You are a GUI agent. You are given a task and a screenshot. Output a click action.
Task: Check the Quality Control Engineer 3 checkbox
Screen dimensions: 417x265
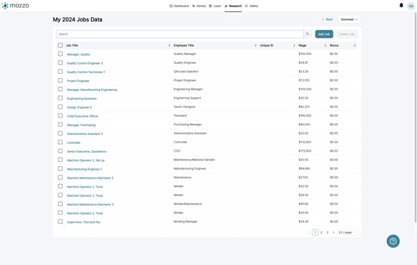[60, 63]
